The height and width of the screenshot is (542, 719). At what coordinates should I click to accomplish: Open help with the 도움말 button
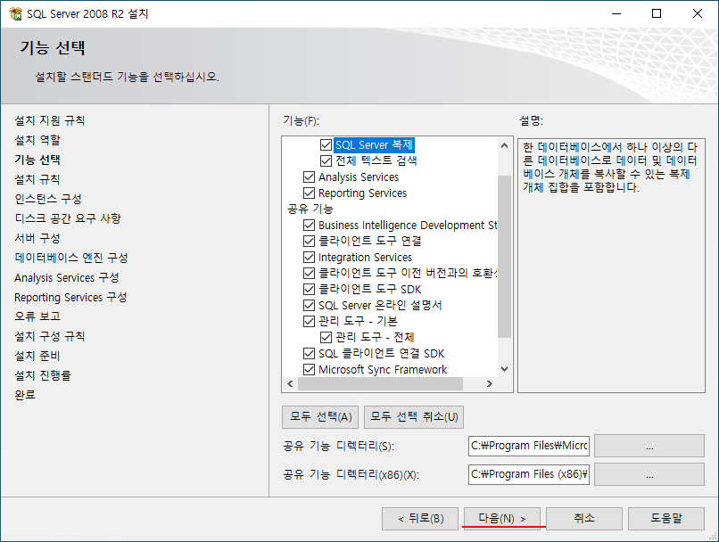[666, 519]
